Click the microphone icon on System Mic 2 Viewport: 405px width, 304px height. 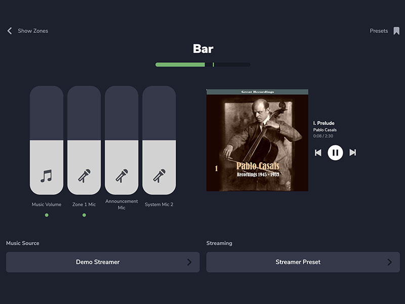click(x=159, y=176)
